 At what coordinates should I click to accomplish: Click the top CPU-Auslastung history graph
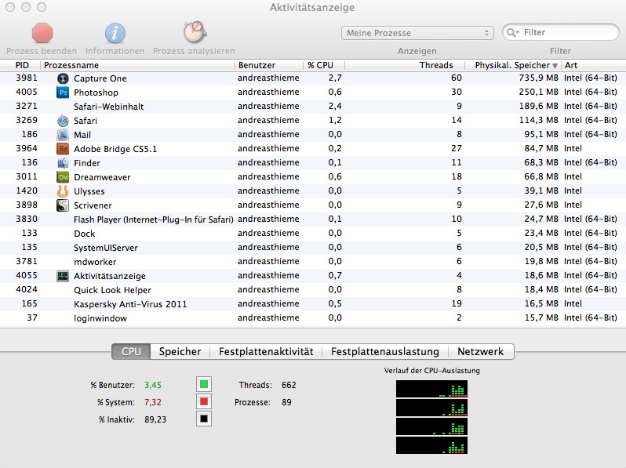(431, 389)
